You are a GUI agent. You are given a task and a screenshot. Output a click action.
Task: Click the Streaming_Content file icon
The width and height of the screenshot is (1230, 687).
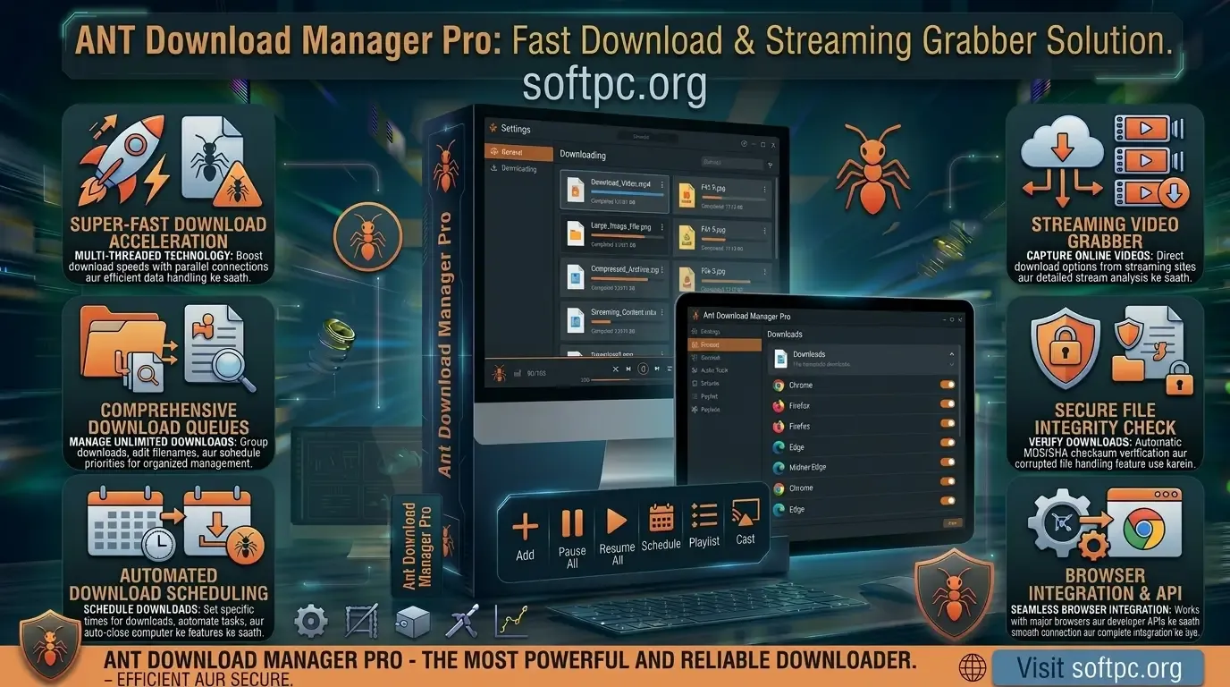click(575, 320)
